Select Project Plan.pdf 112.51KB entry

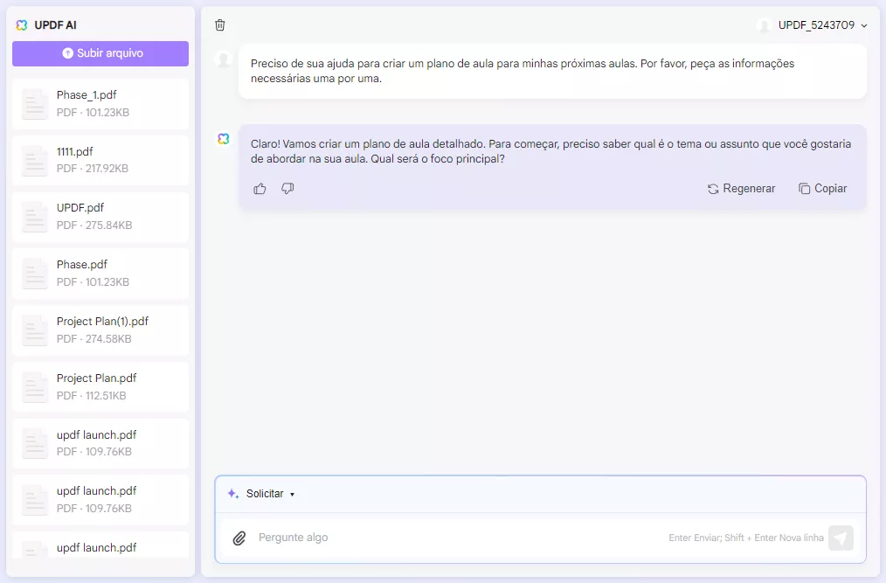click(100, 387)
